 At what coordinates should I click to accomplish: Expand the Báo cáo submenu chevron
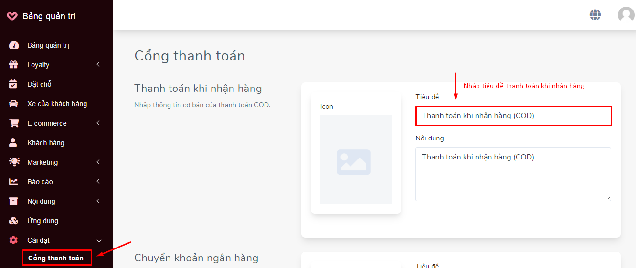98,181
